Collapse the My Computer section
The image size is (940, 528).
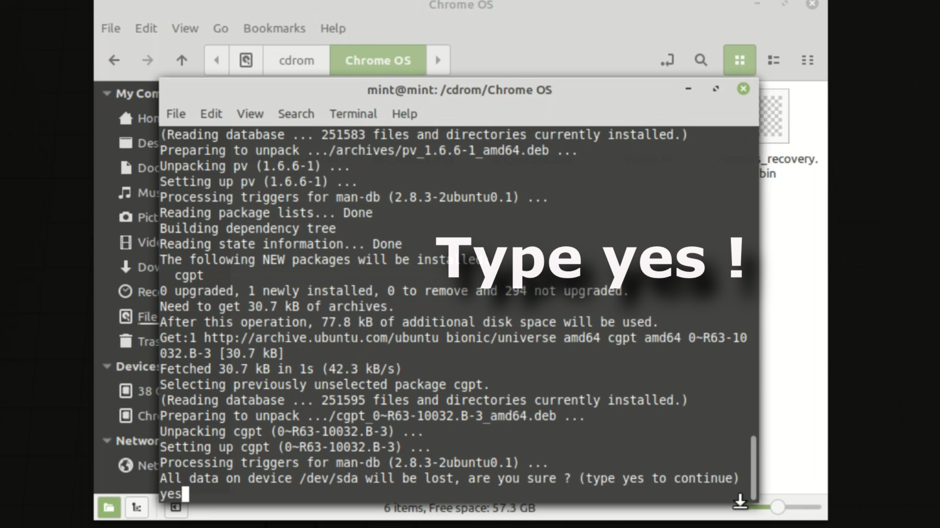click(107, 94)
